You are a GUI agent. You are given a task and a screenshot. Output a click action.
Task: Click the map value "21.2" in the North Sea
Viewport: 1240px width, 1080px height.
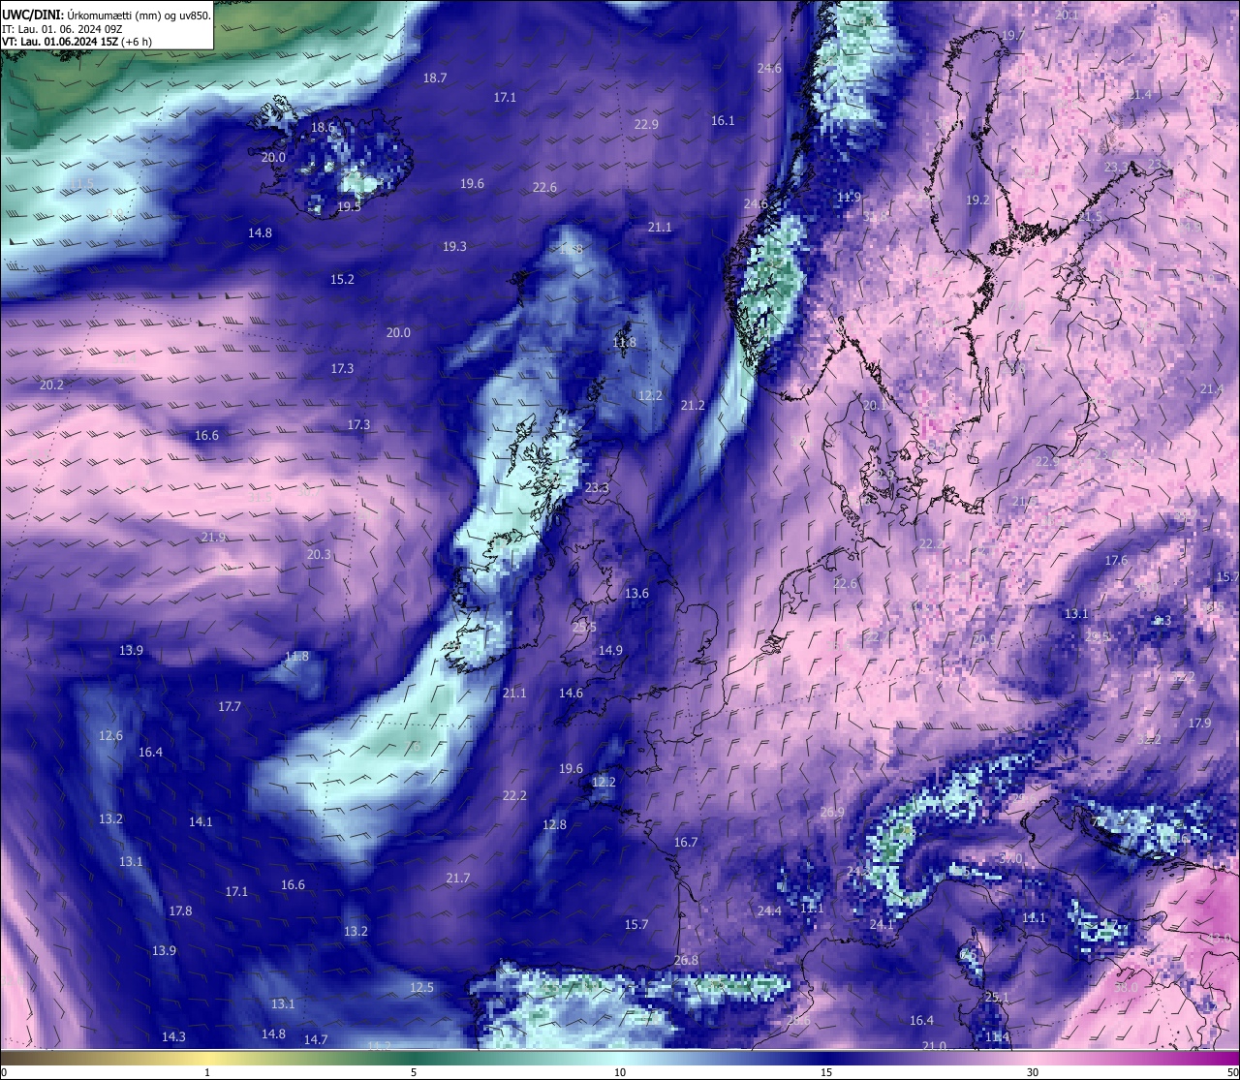click(693, 405)
